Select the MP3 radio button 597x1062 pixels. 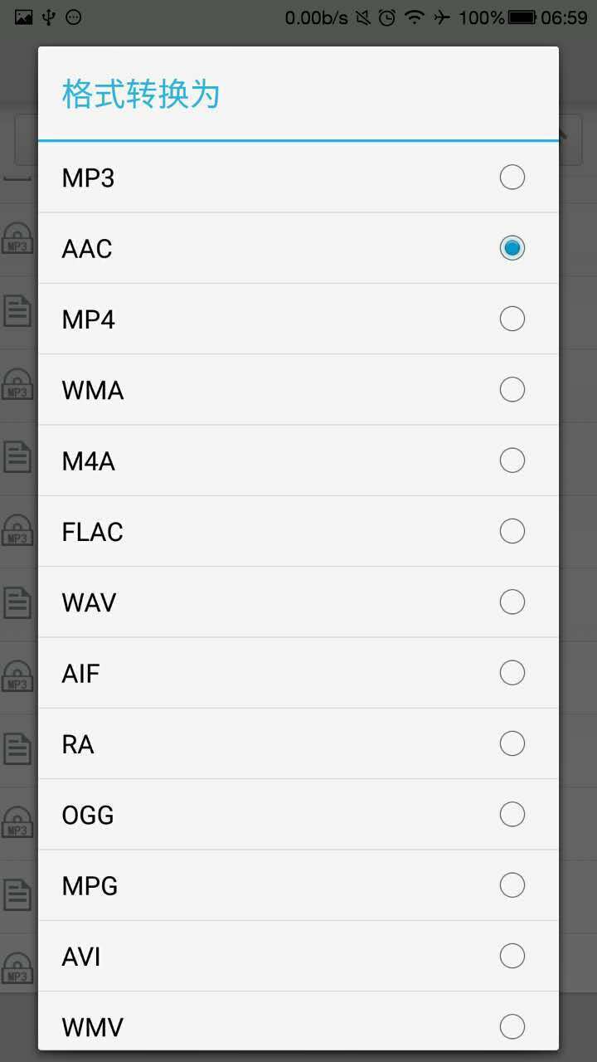pos(512,178)
